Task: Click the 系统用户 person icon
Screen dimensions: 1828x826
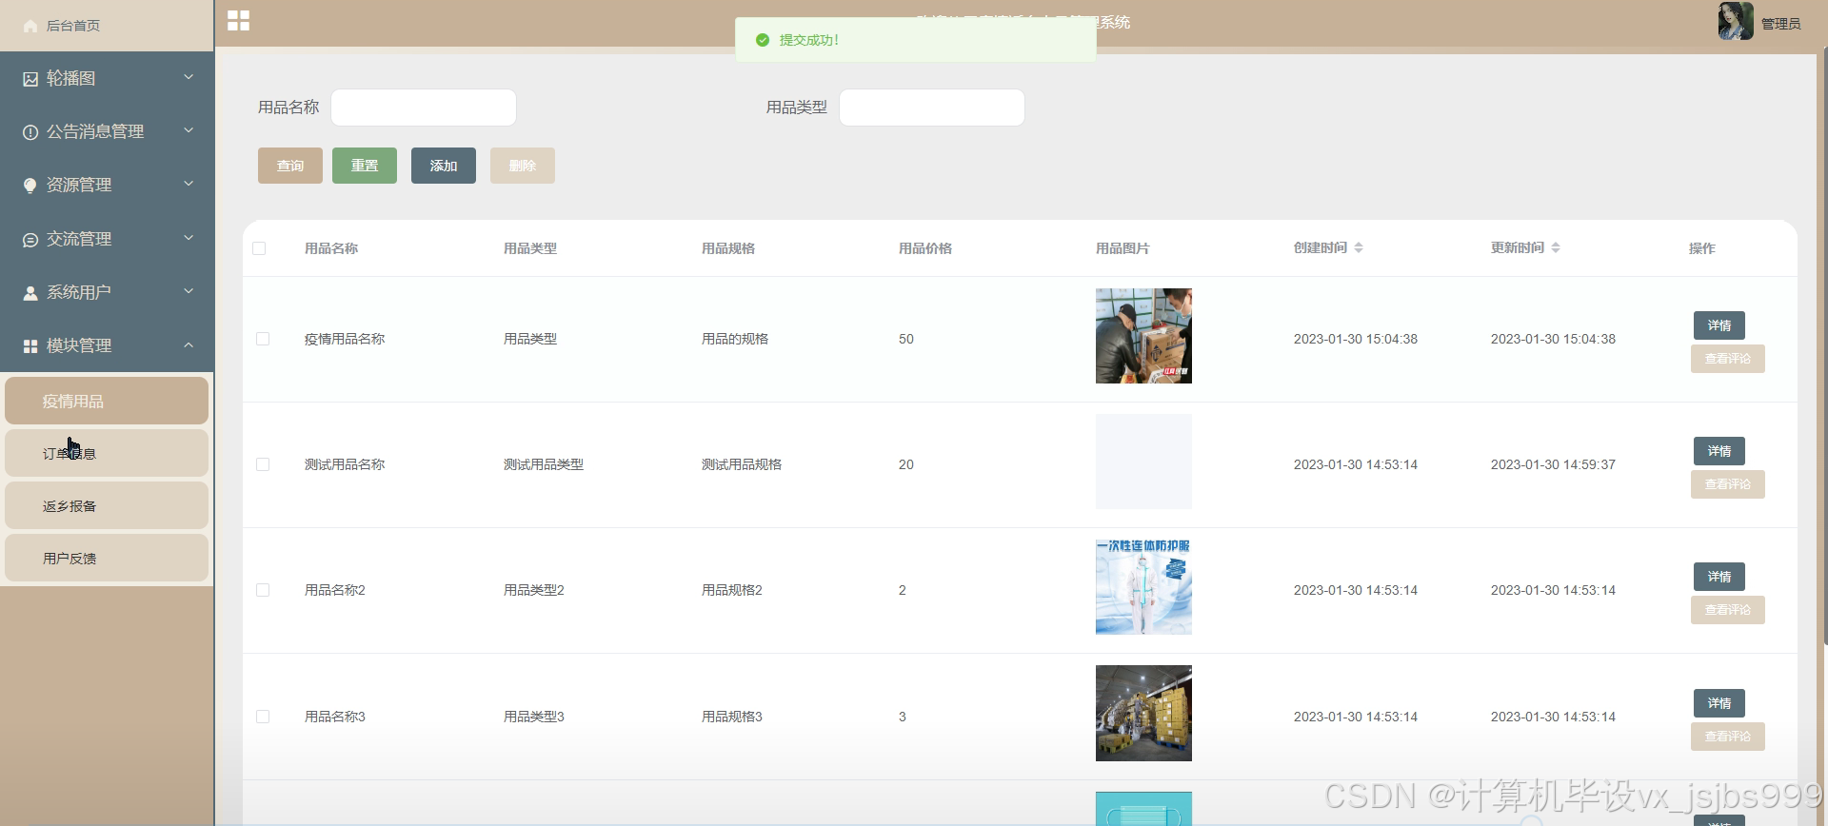Action: point(30,293)
